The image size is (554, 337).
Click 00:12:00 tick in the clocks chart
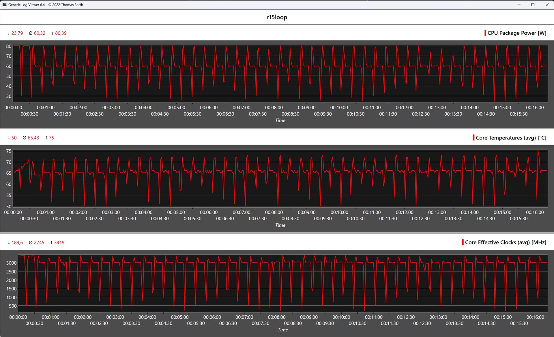(406, 317)
